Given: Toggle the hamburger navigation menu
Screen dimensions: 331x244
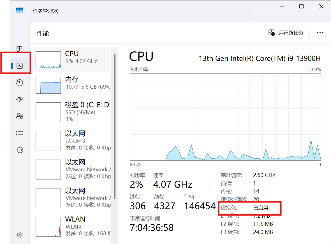Looking at the screenshot, I should pos(19,32).
